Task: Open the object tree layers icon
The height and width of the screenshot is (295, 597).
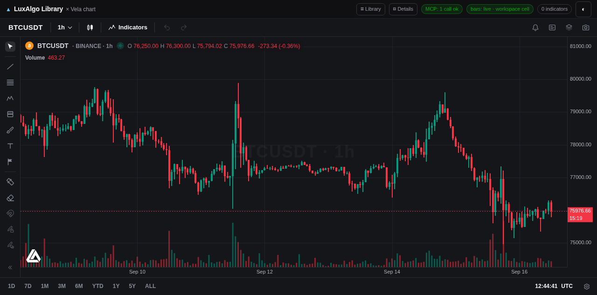Action: coord(569,27)
